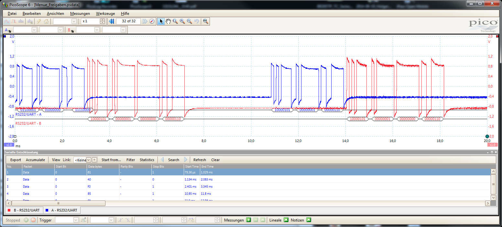Click the plus button beside the Link dropdown
502x227 pixels.
point(94,160)
